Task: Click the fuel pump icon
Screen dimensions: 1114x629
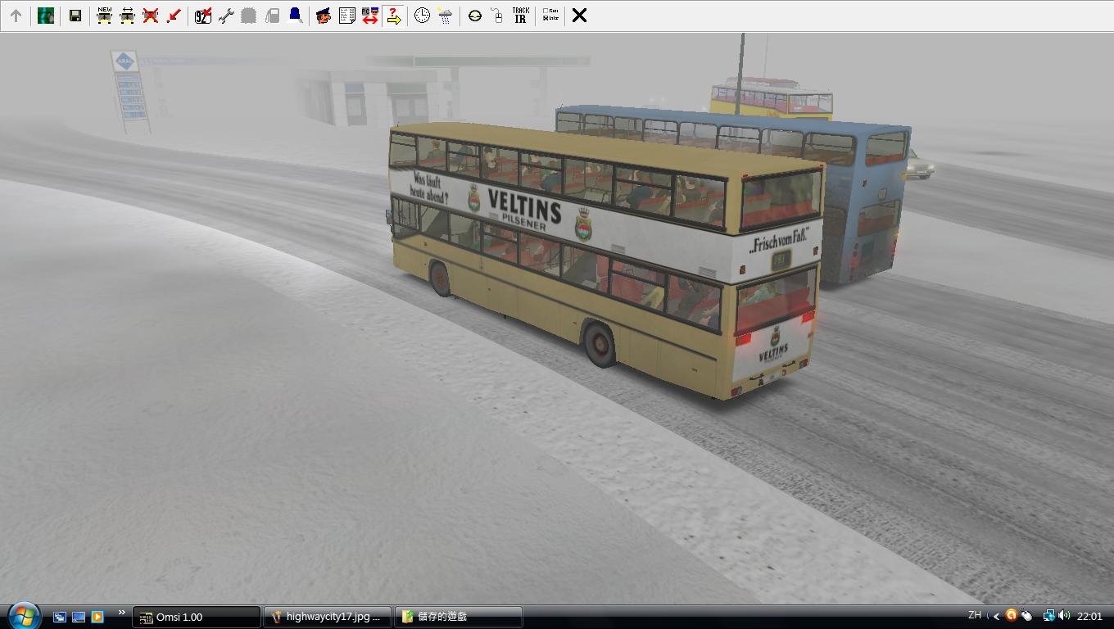Action: point(272,16)
